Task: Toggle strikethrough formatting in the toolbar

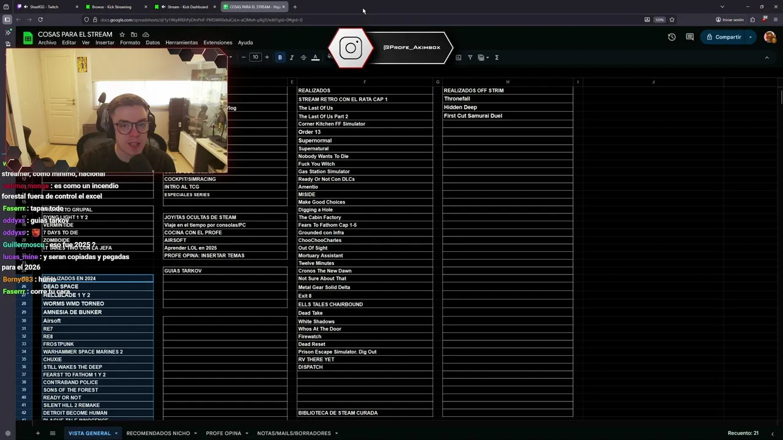Action: pos(303,57)
